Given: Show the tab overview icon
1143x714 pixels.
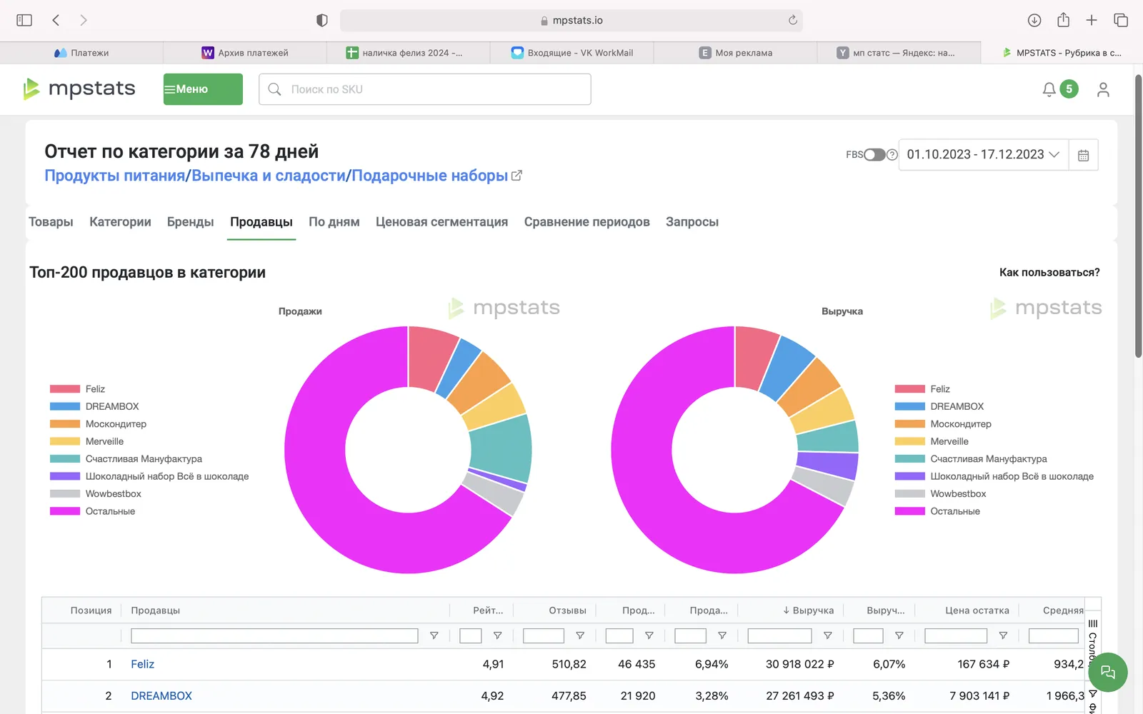Looking at the screenshot, I should [x=1121, y=20].
